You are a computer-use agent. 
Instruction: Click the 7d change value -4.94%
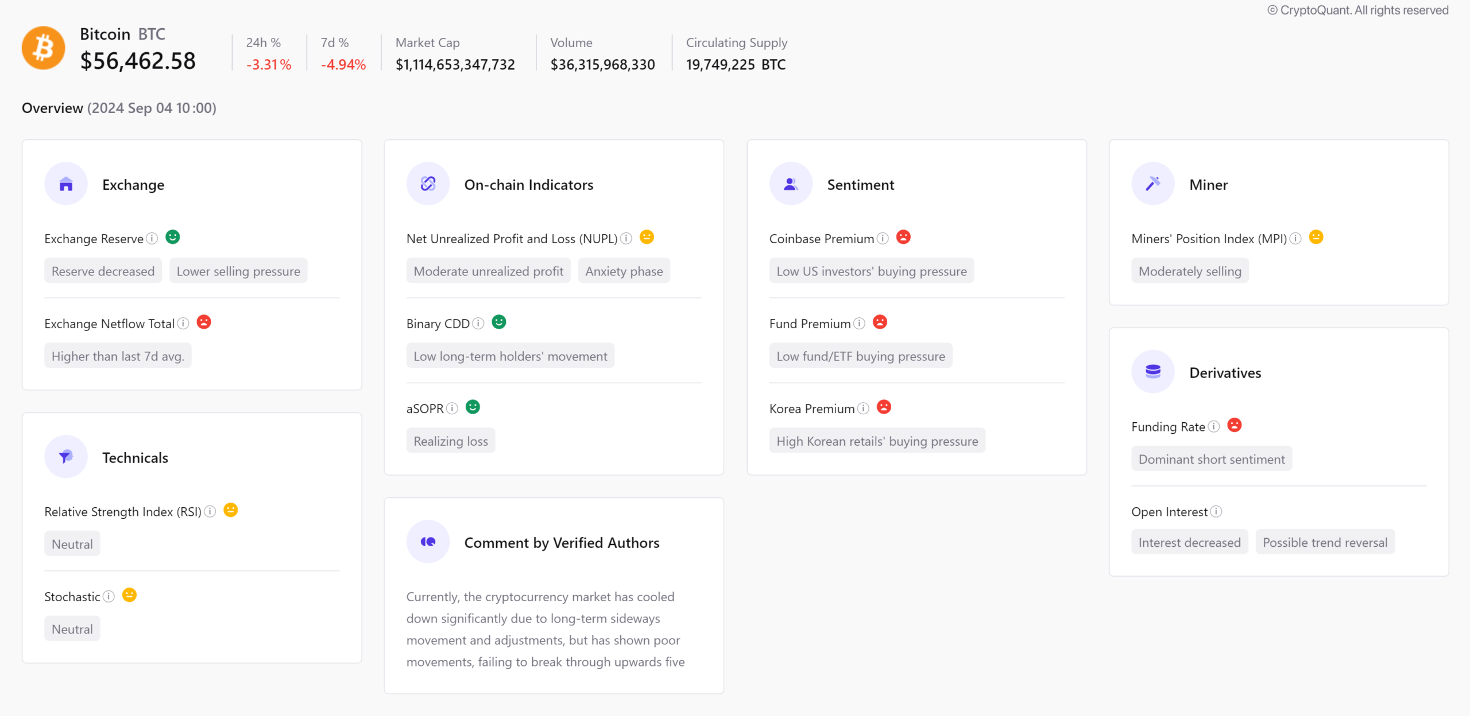[343, 64]
